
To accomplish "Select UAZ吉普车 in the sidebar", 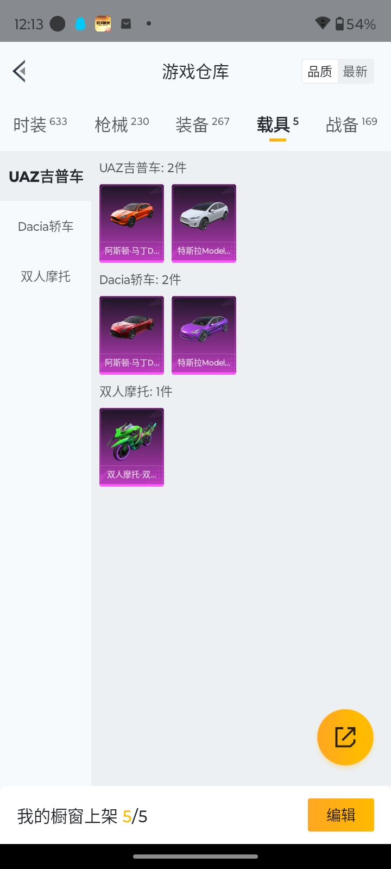I will [x=46, y=177].
